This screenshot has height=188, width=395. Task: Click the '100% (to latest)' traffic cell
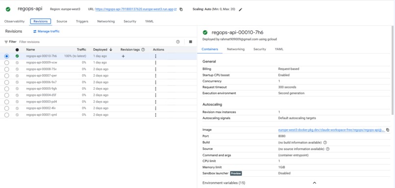75,56
